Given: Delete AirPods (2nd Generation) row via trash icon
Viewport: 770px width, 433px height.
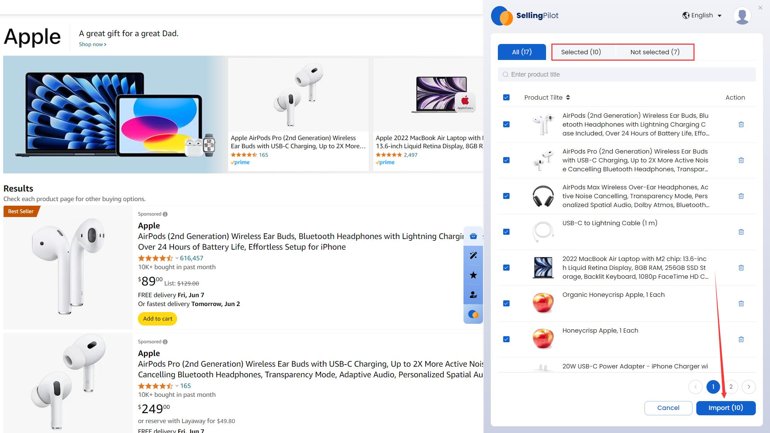Looking at the screenshot, I should click(x=741, y=124).
